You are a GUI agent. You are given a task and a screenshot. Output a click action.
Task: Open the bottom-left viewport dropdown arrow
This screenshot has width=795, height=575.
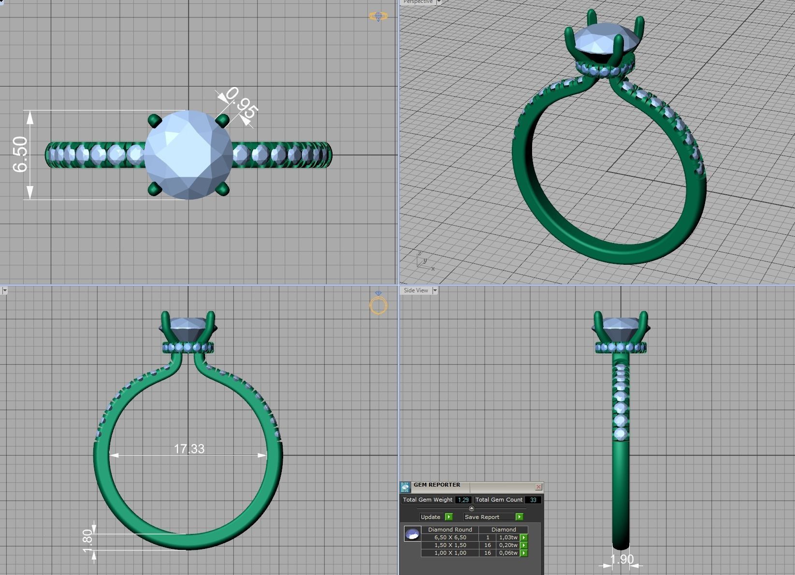click(4, 290)
